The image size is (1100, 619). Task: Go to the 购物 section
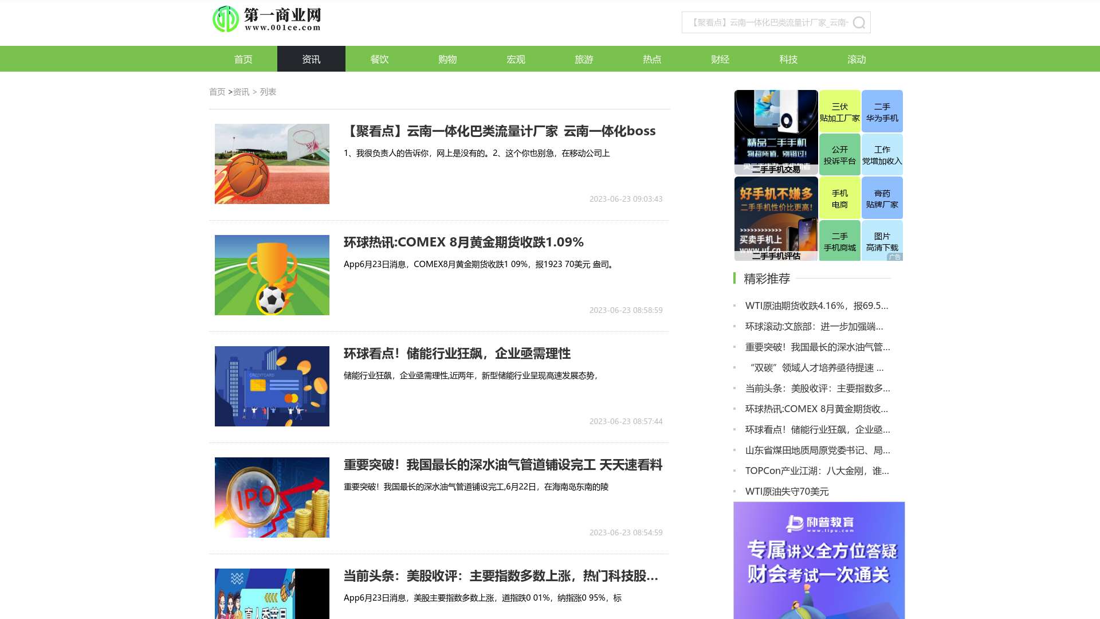[x=447, y=59]
